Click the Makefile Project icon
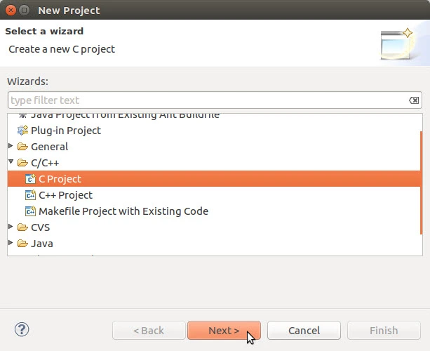Viewport: 430px width, 351px height. (x=30, y=211)
